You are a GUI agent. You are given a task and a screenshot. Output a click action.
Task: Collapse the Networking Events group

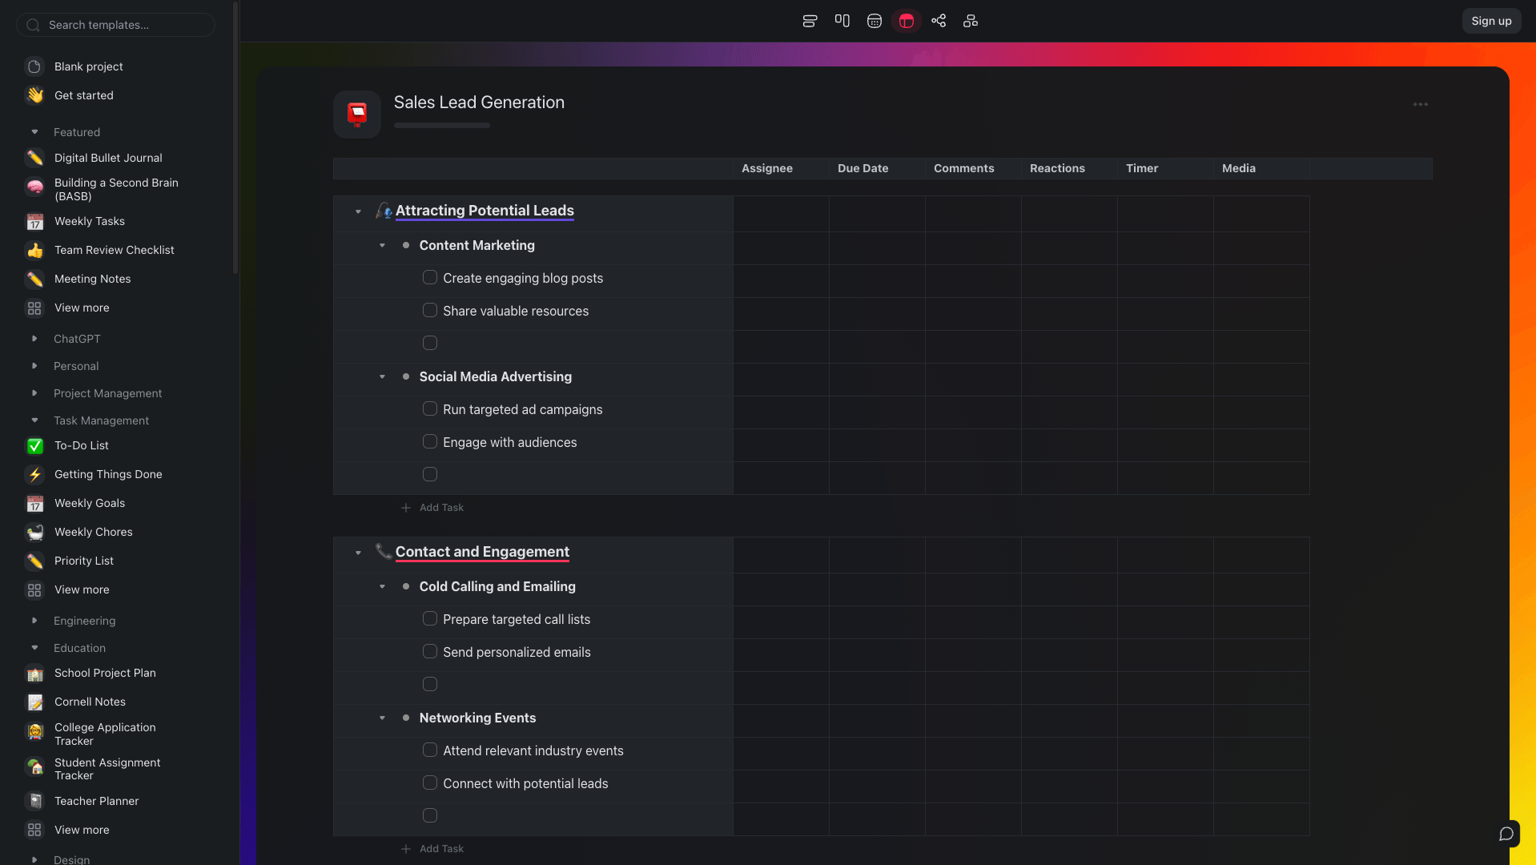click(382, 718)
